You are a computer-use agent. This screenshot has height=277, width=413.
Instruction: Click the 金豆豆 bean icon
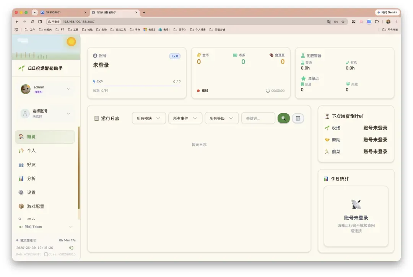(271, 55)
